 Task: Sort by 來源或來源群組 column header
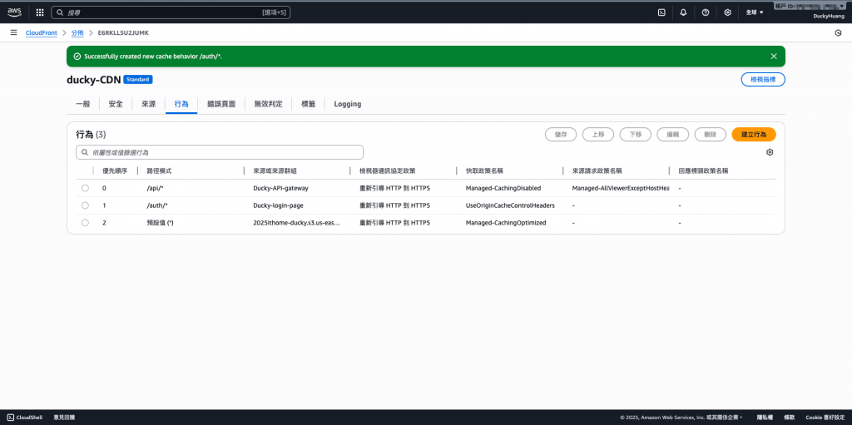275,170
